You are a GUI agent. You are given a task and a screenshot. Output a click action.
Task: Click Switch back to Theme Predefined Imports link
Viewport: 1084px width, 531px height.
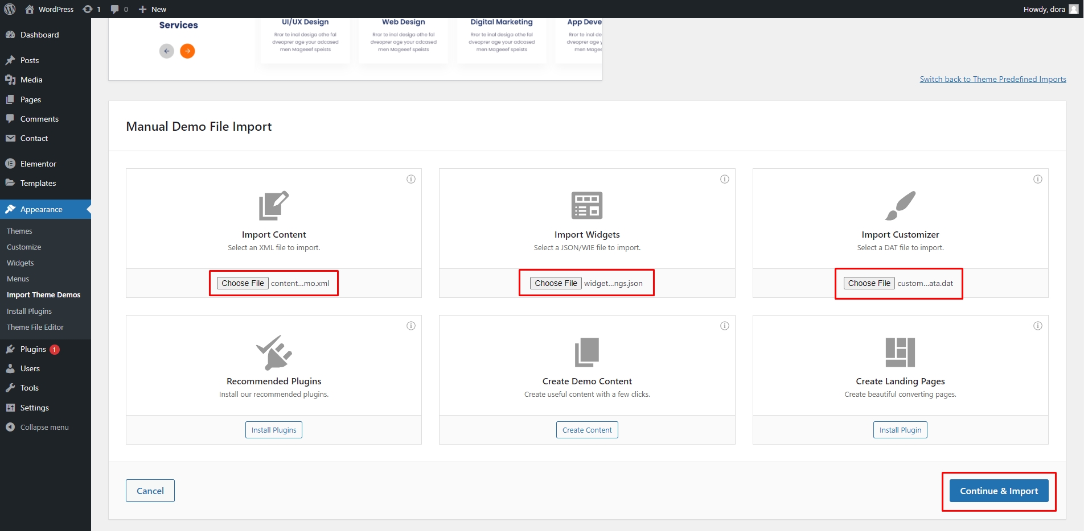click(x=992, y=79)
